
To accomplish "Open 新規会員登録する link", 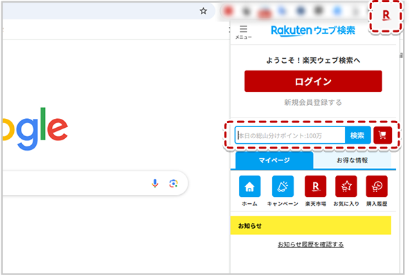I will pyautogui.click(x=313, y=102).
